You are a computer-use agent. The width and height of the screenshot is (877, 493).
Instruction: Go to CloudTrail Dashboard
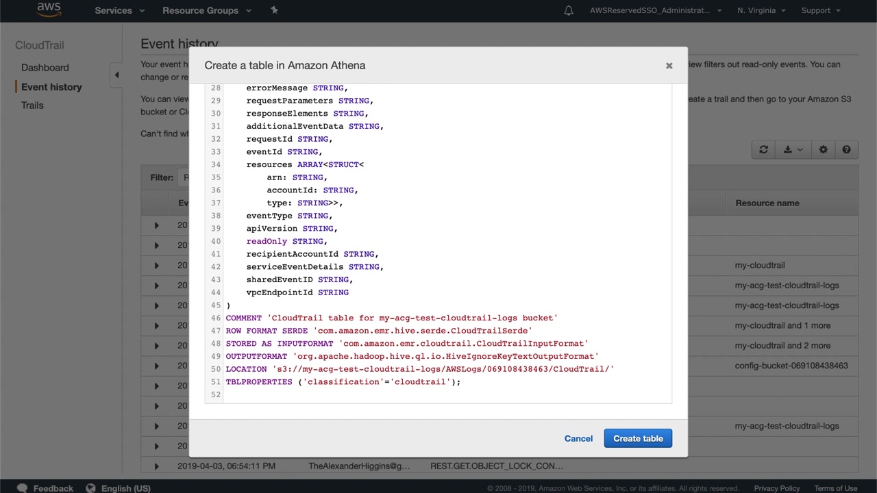[45, 67]
